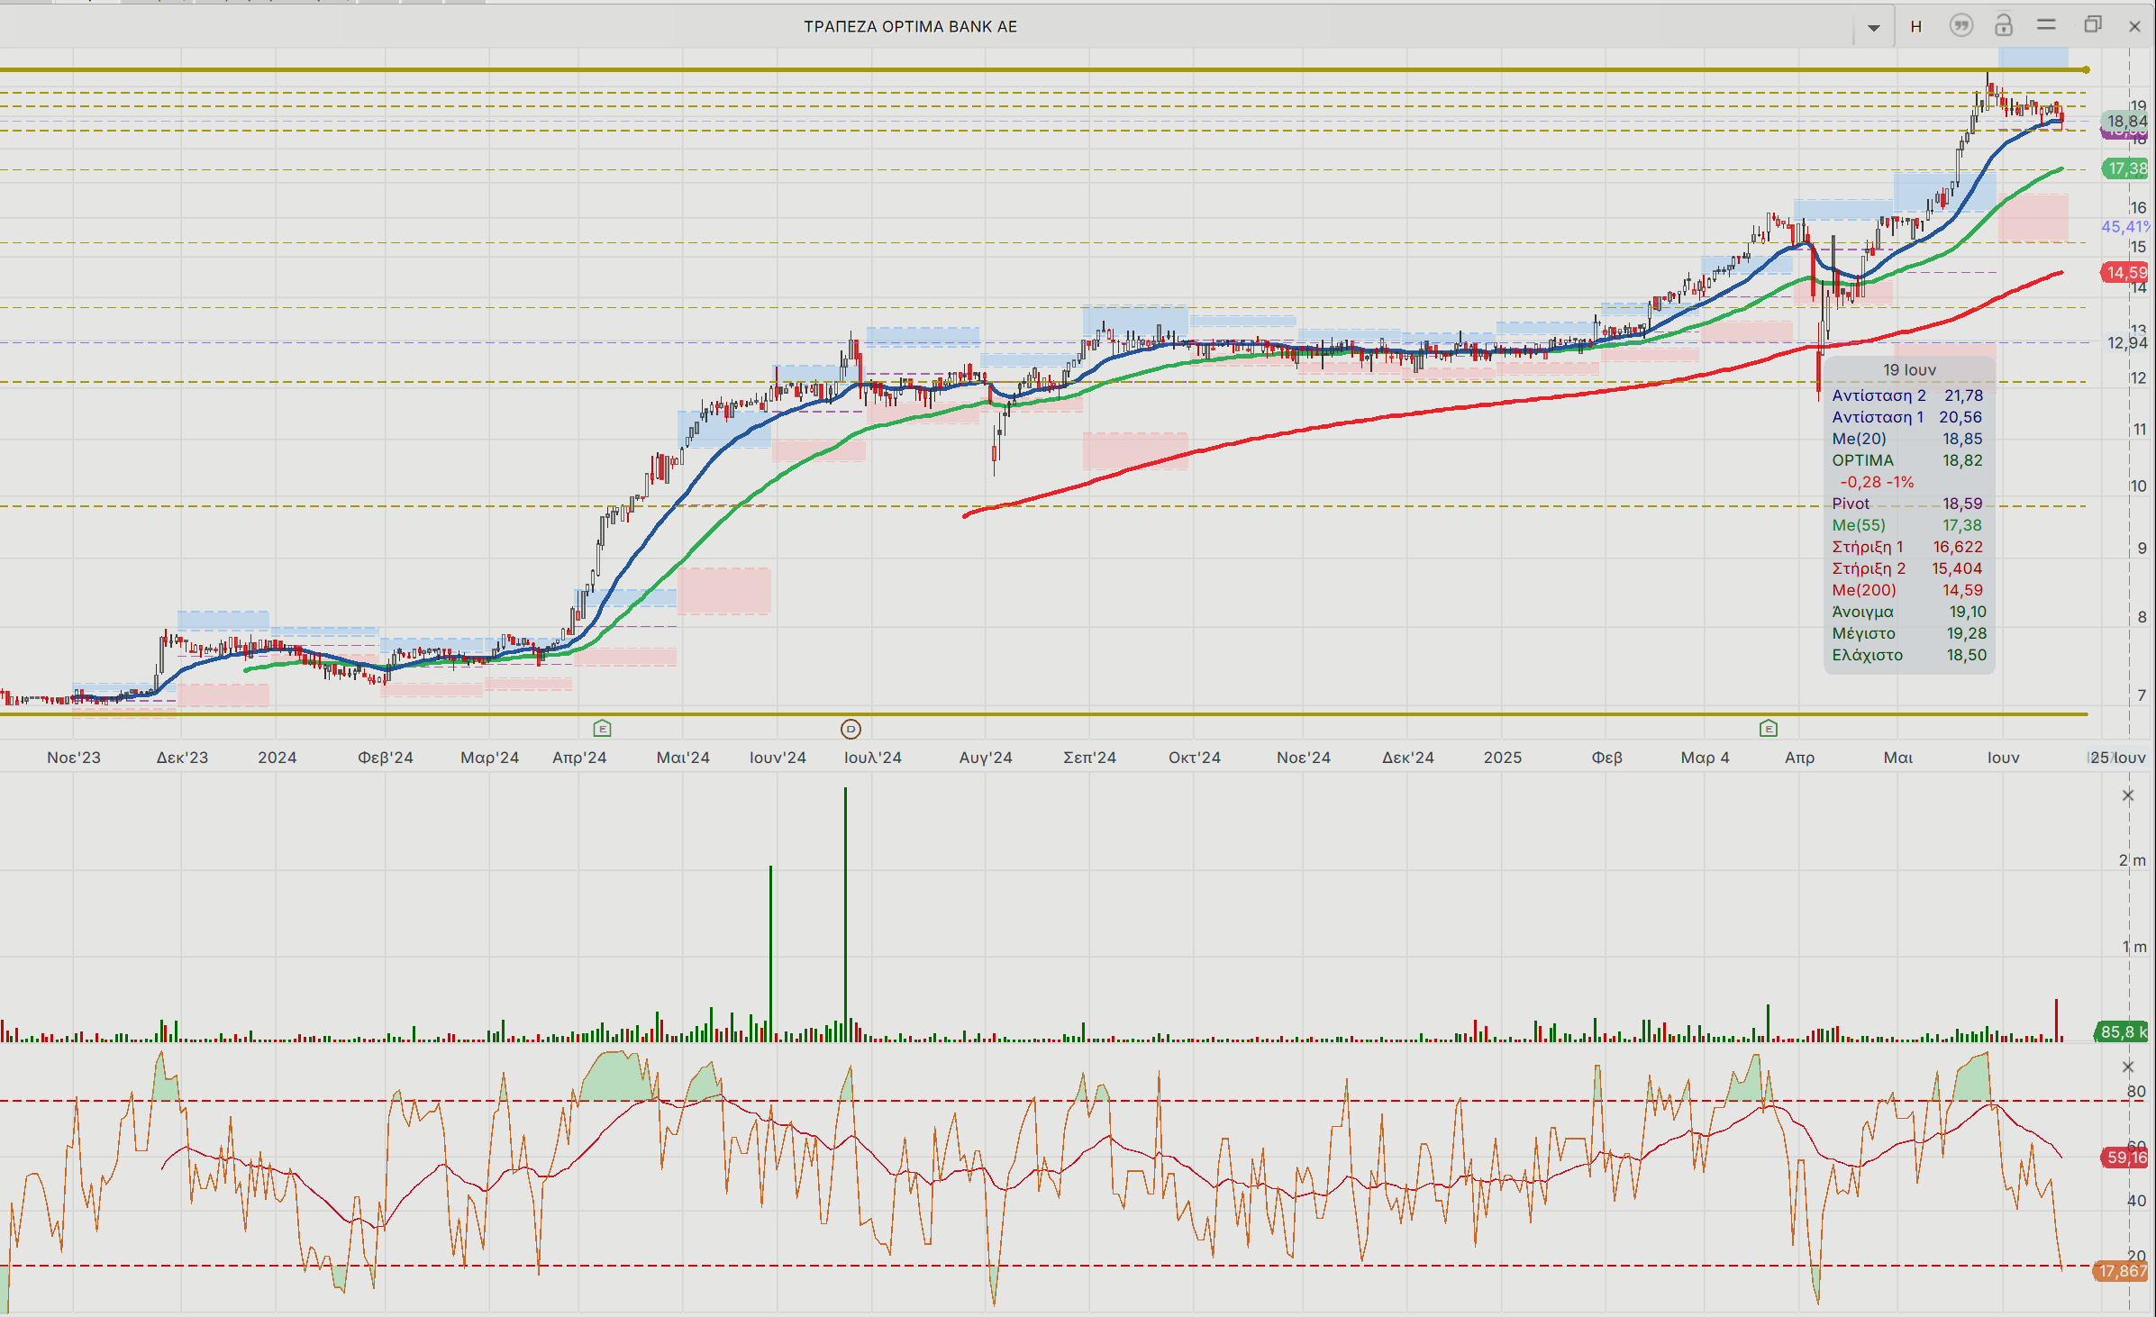Click the red 14,59 moving average label
Viewport: 2156px width, 1317px height.
2125,272
